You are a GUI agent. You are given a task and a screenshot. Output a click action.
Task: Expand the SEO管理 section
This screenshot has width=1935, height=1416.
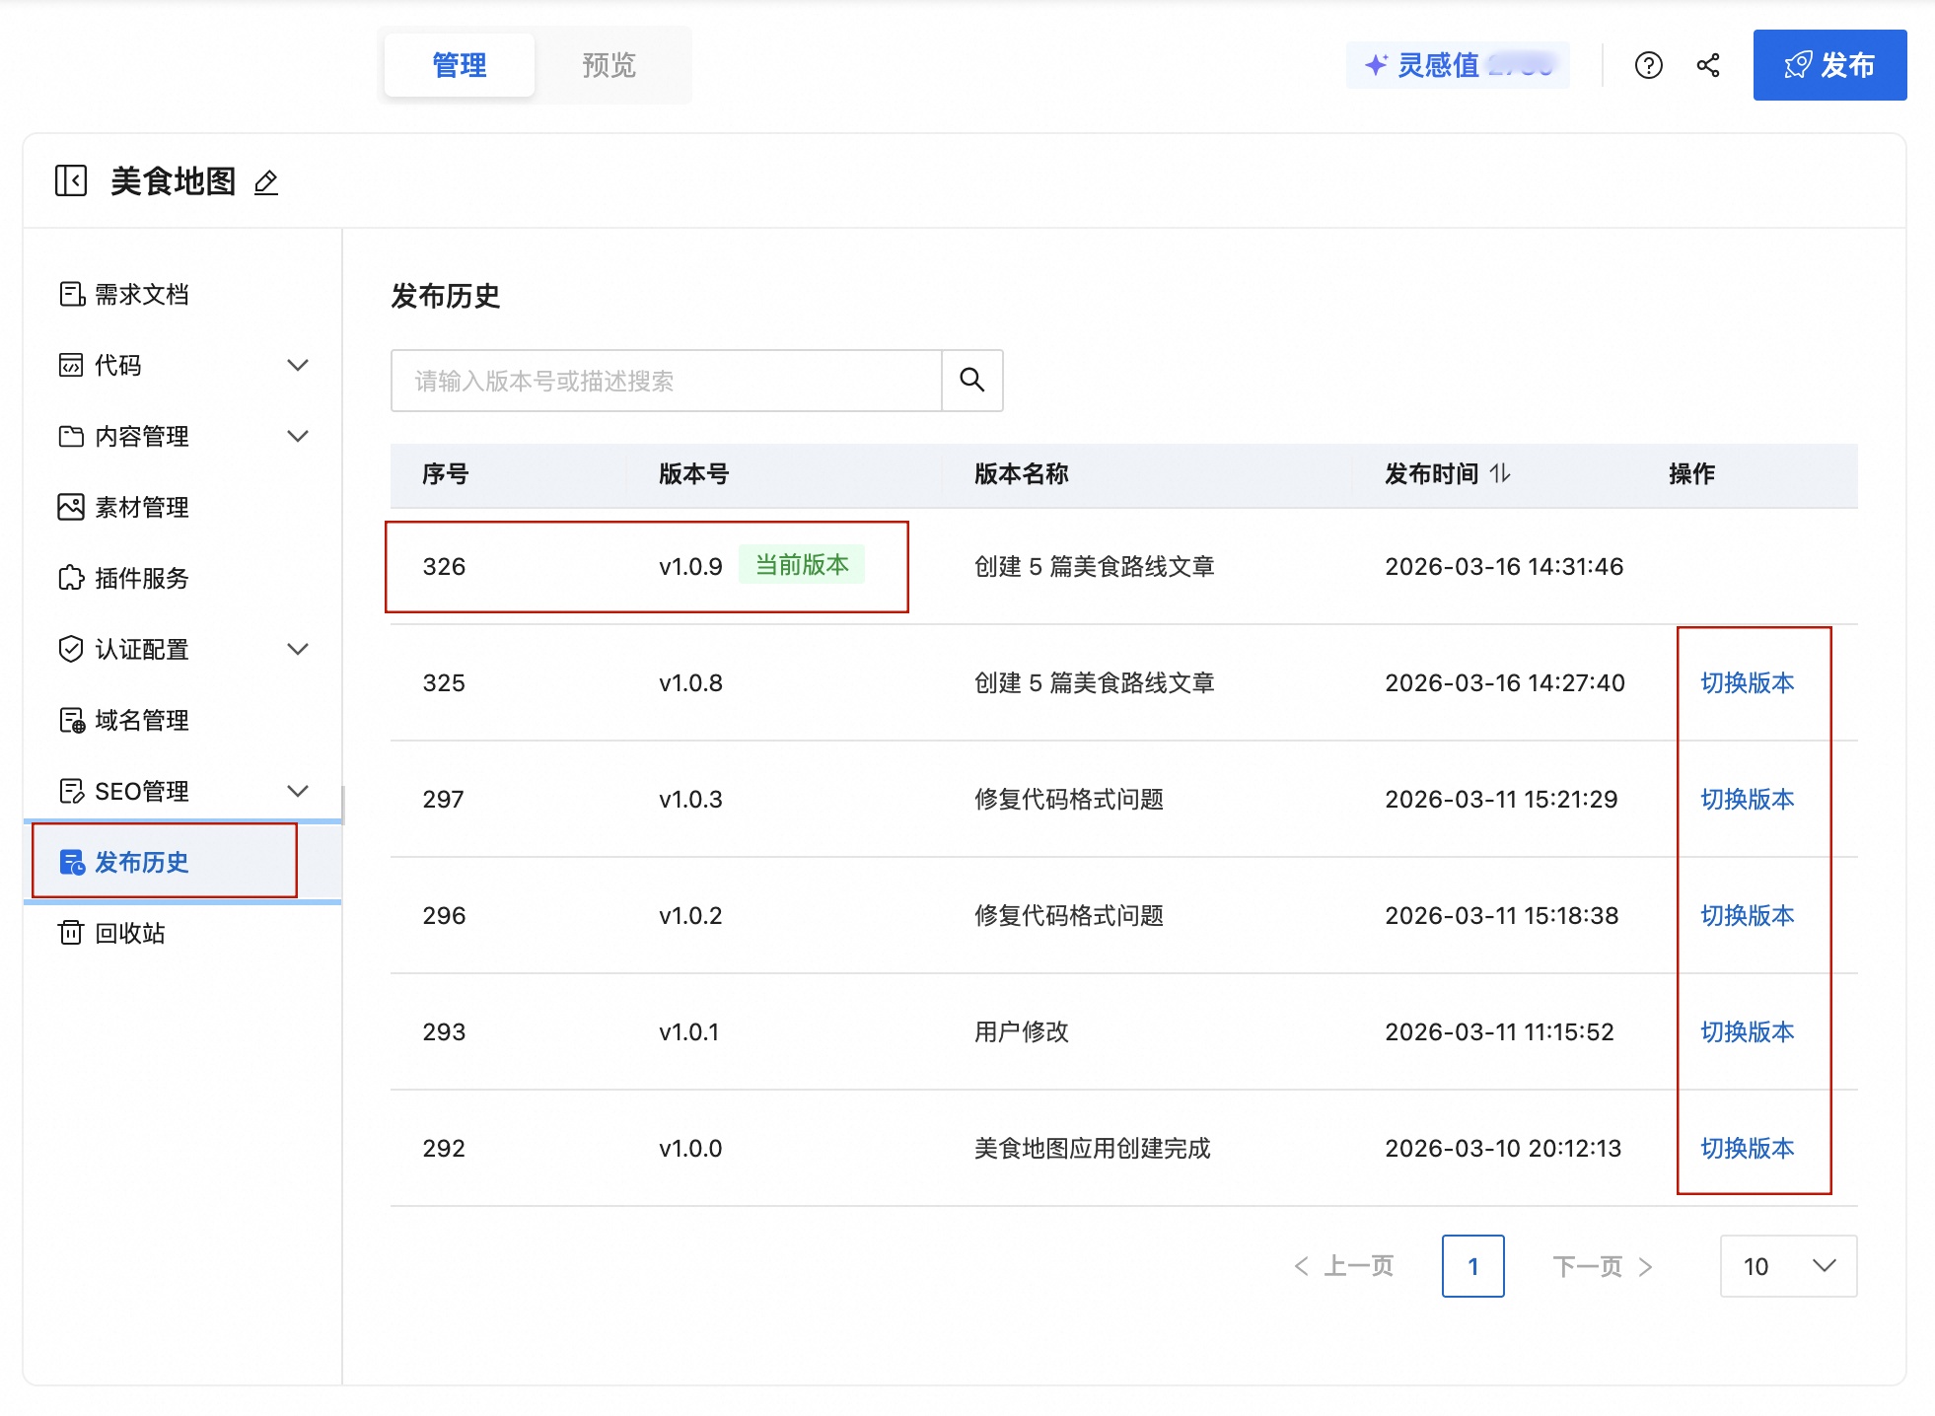click(x=298, y=790)
